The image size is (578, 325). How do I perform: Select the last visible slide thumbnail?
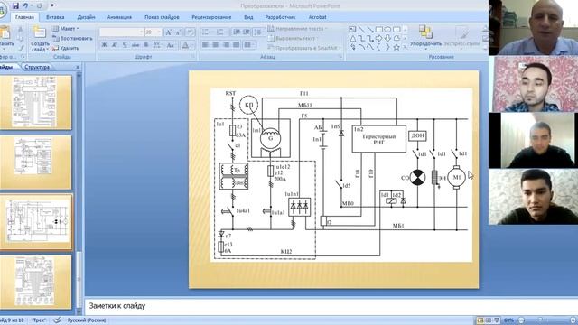point(35,282)
